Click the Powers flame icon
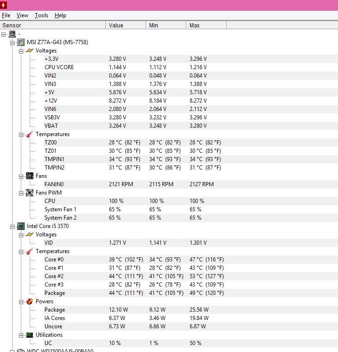338x352 pixels. (30, 301)
